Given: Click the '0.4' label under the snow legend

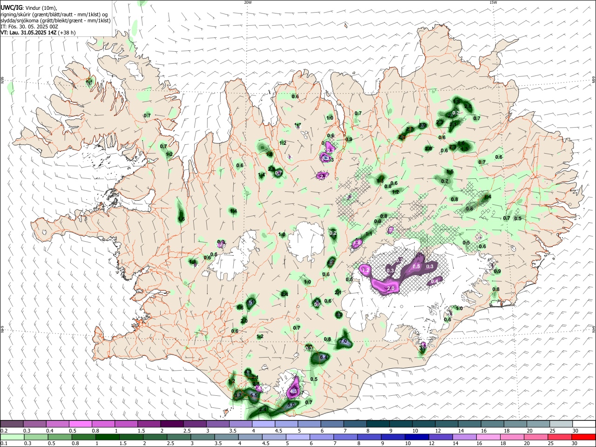Looking at the screenshot, I should click(49, 431).
